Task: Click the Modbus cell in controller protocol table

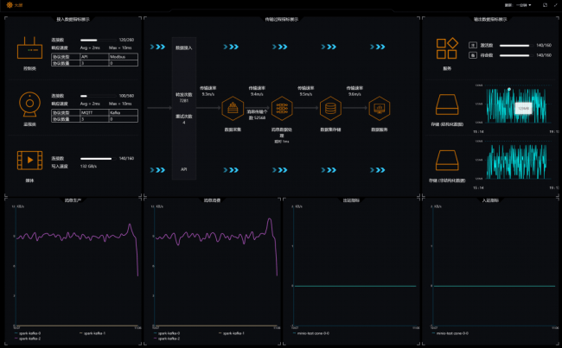Action: (x=124, y=57)
